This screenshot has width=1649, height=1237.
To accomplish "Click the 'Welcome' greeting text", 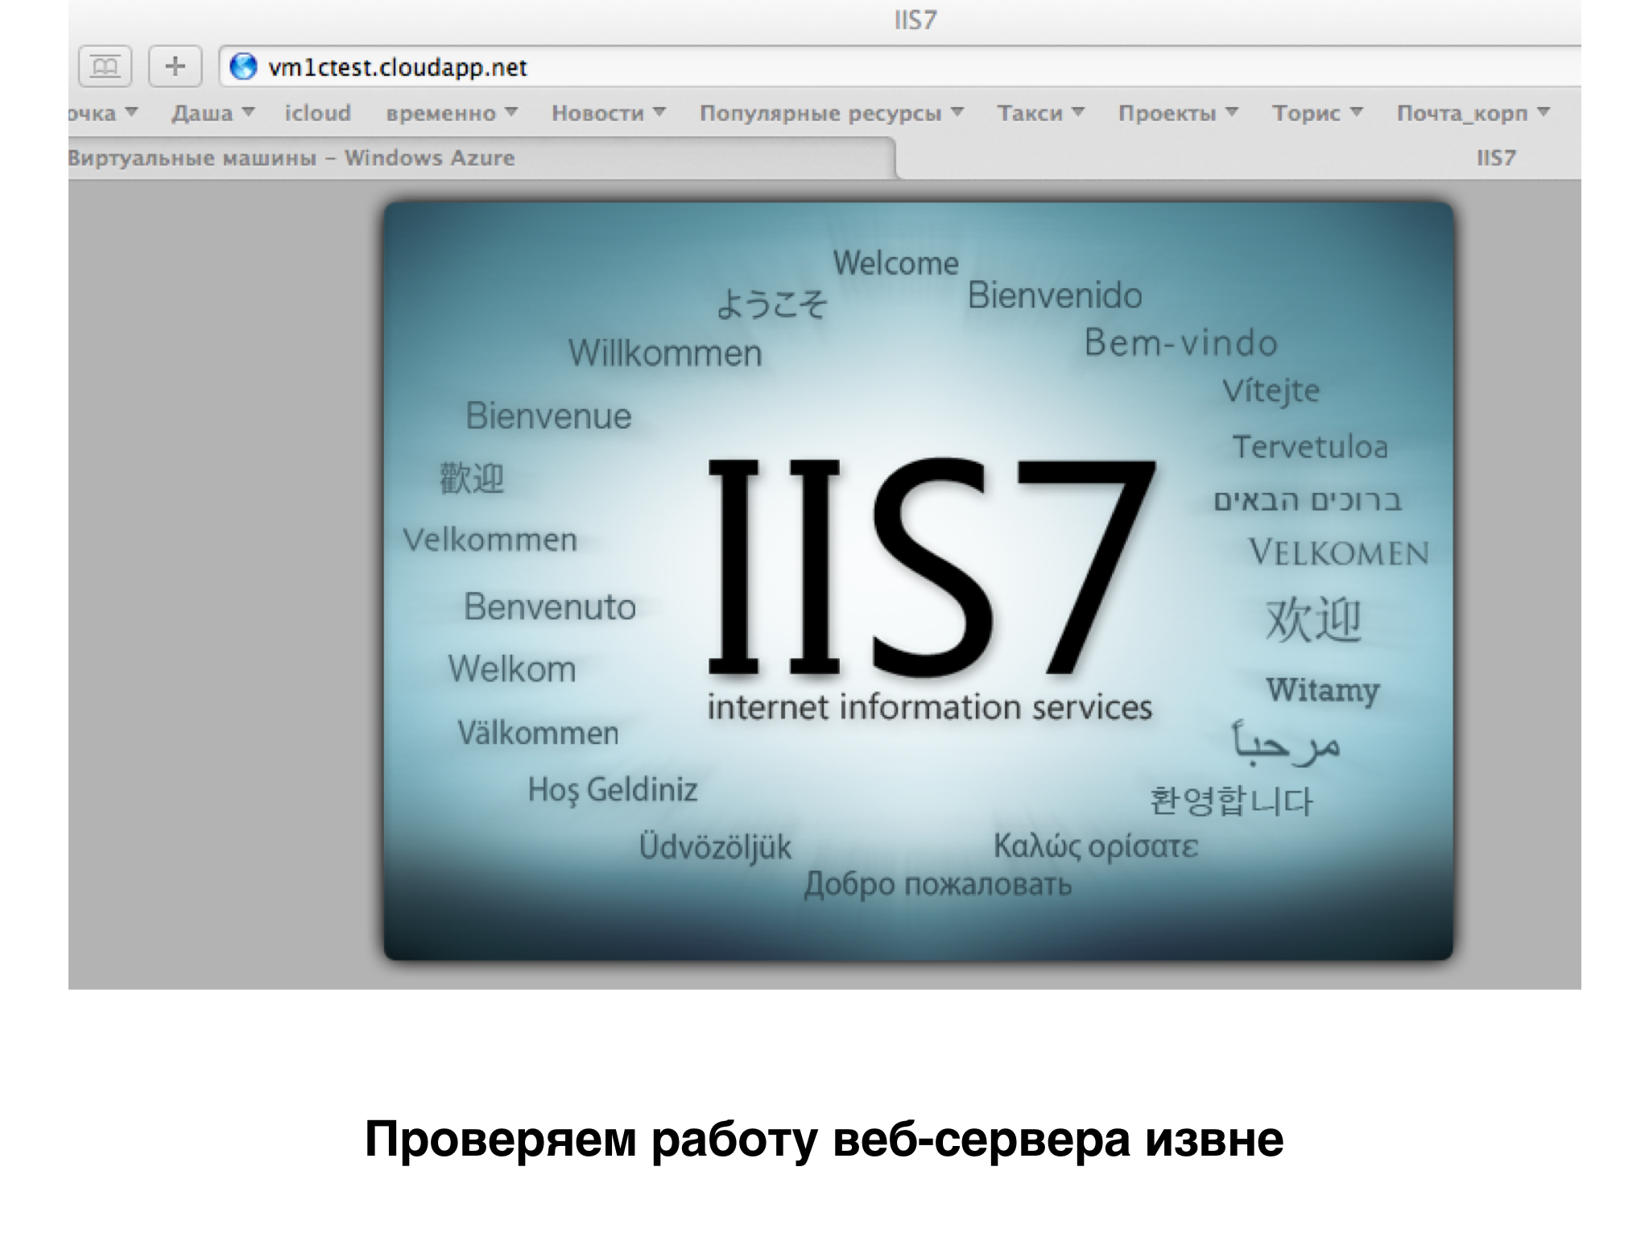I will 896,263.
